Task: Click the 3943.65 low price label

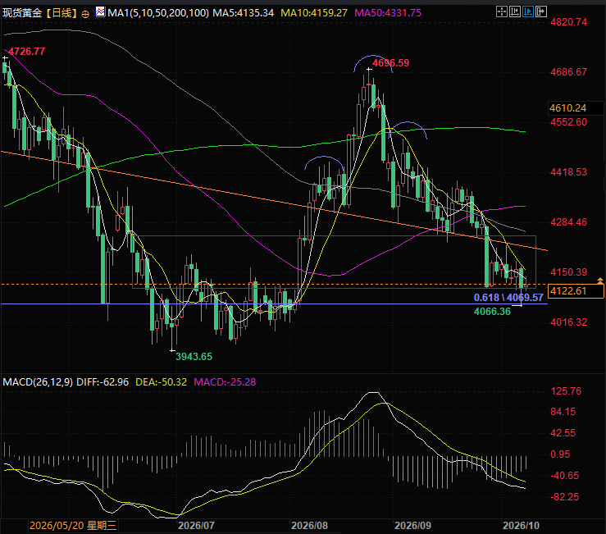Action: point(194,357)
